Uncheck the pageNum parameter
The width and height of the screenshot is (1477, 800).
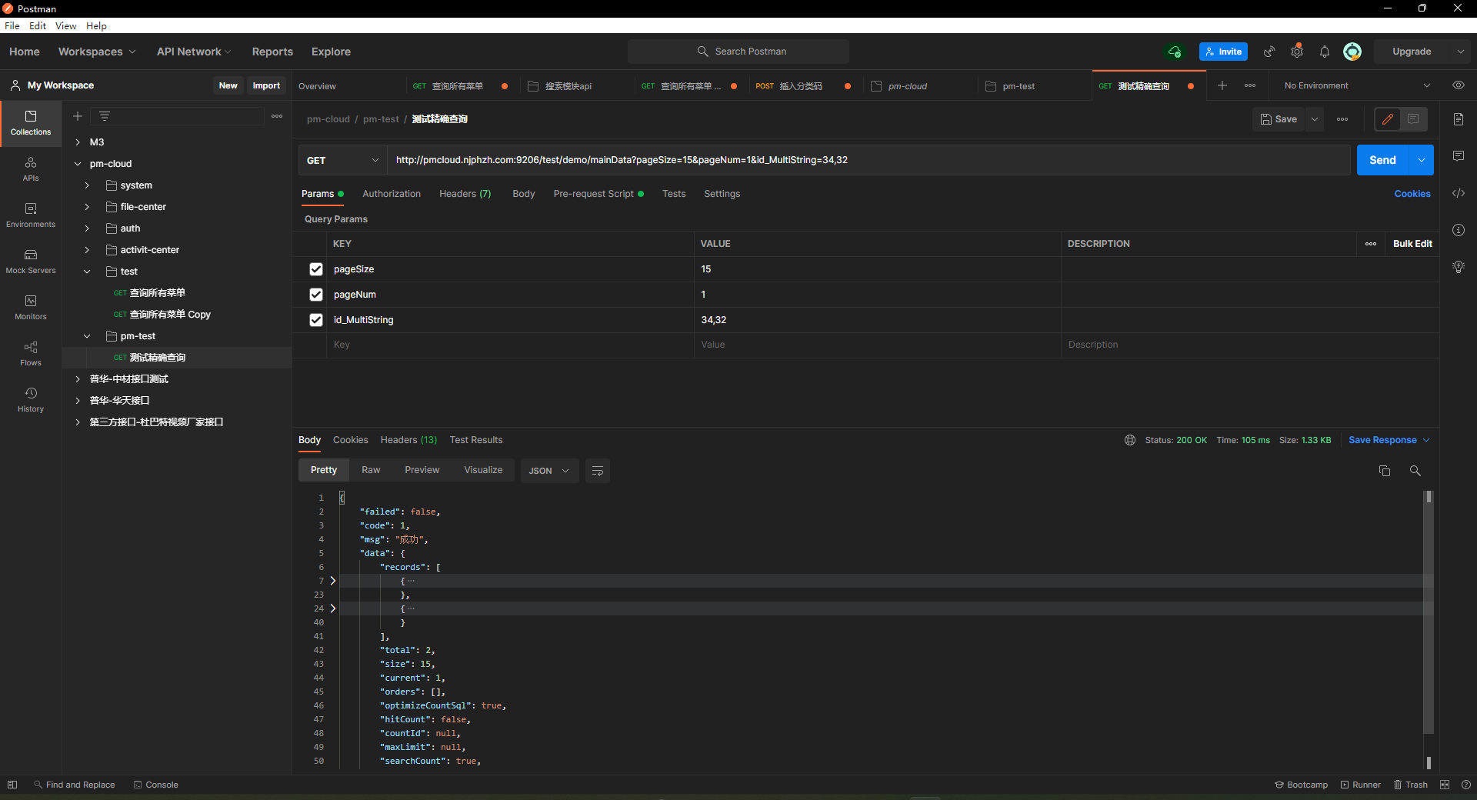coord(316,295)
